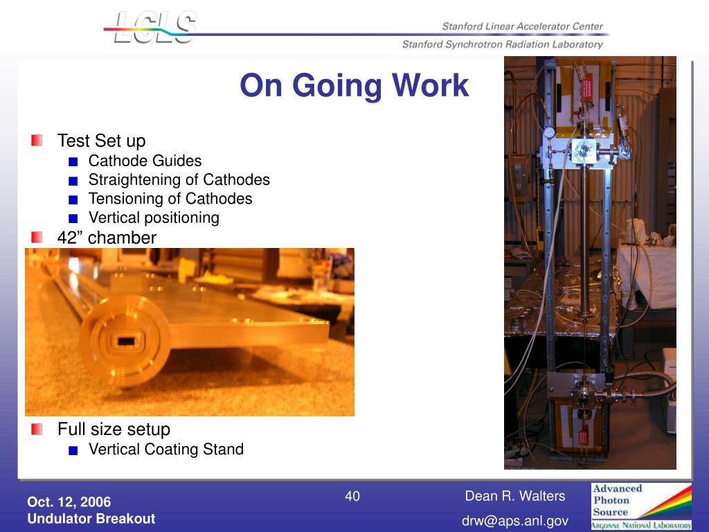Click the 'Full size setup' bullet text

[114, 429]
